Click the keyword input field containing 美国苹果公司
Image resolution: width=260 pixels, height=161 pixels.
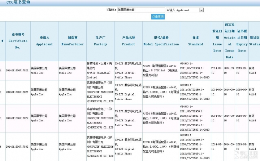pyautogui.click(x=141, y=10)
